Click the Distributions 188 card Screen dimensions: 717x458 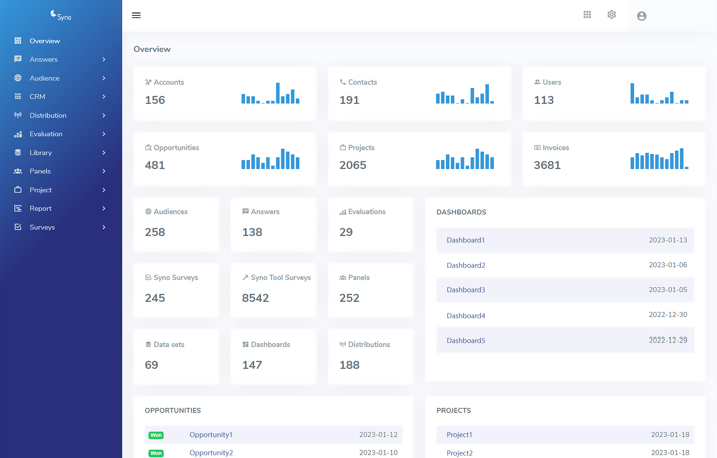[x=371, y=357]
